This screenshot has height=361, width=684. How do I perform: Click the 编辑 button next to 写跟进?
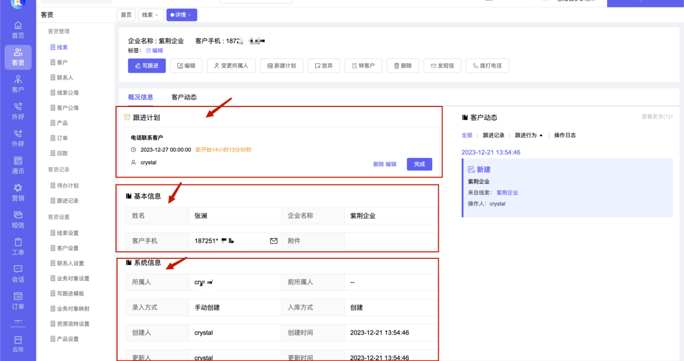point(186,66)
